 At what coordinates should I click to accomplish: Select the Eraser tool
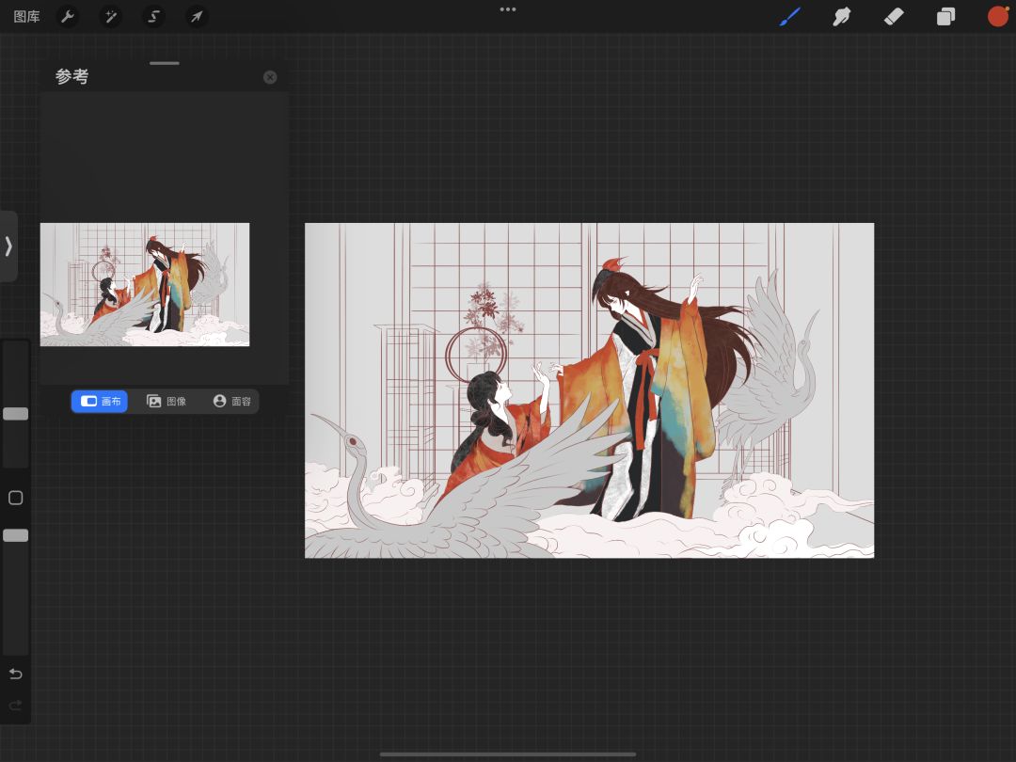pyautogui.click(x=894, y=17)
